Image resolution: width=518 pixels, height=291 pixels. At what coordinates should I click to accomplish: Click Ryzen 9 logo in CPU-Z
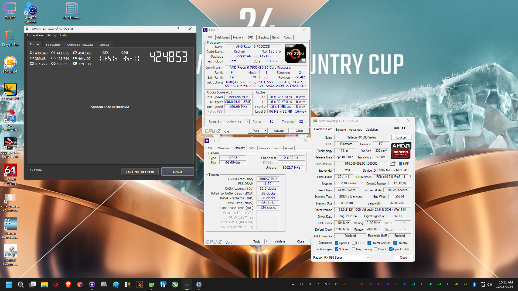(295, 54)
